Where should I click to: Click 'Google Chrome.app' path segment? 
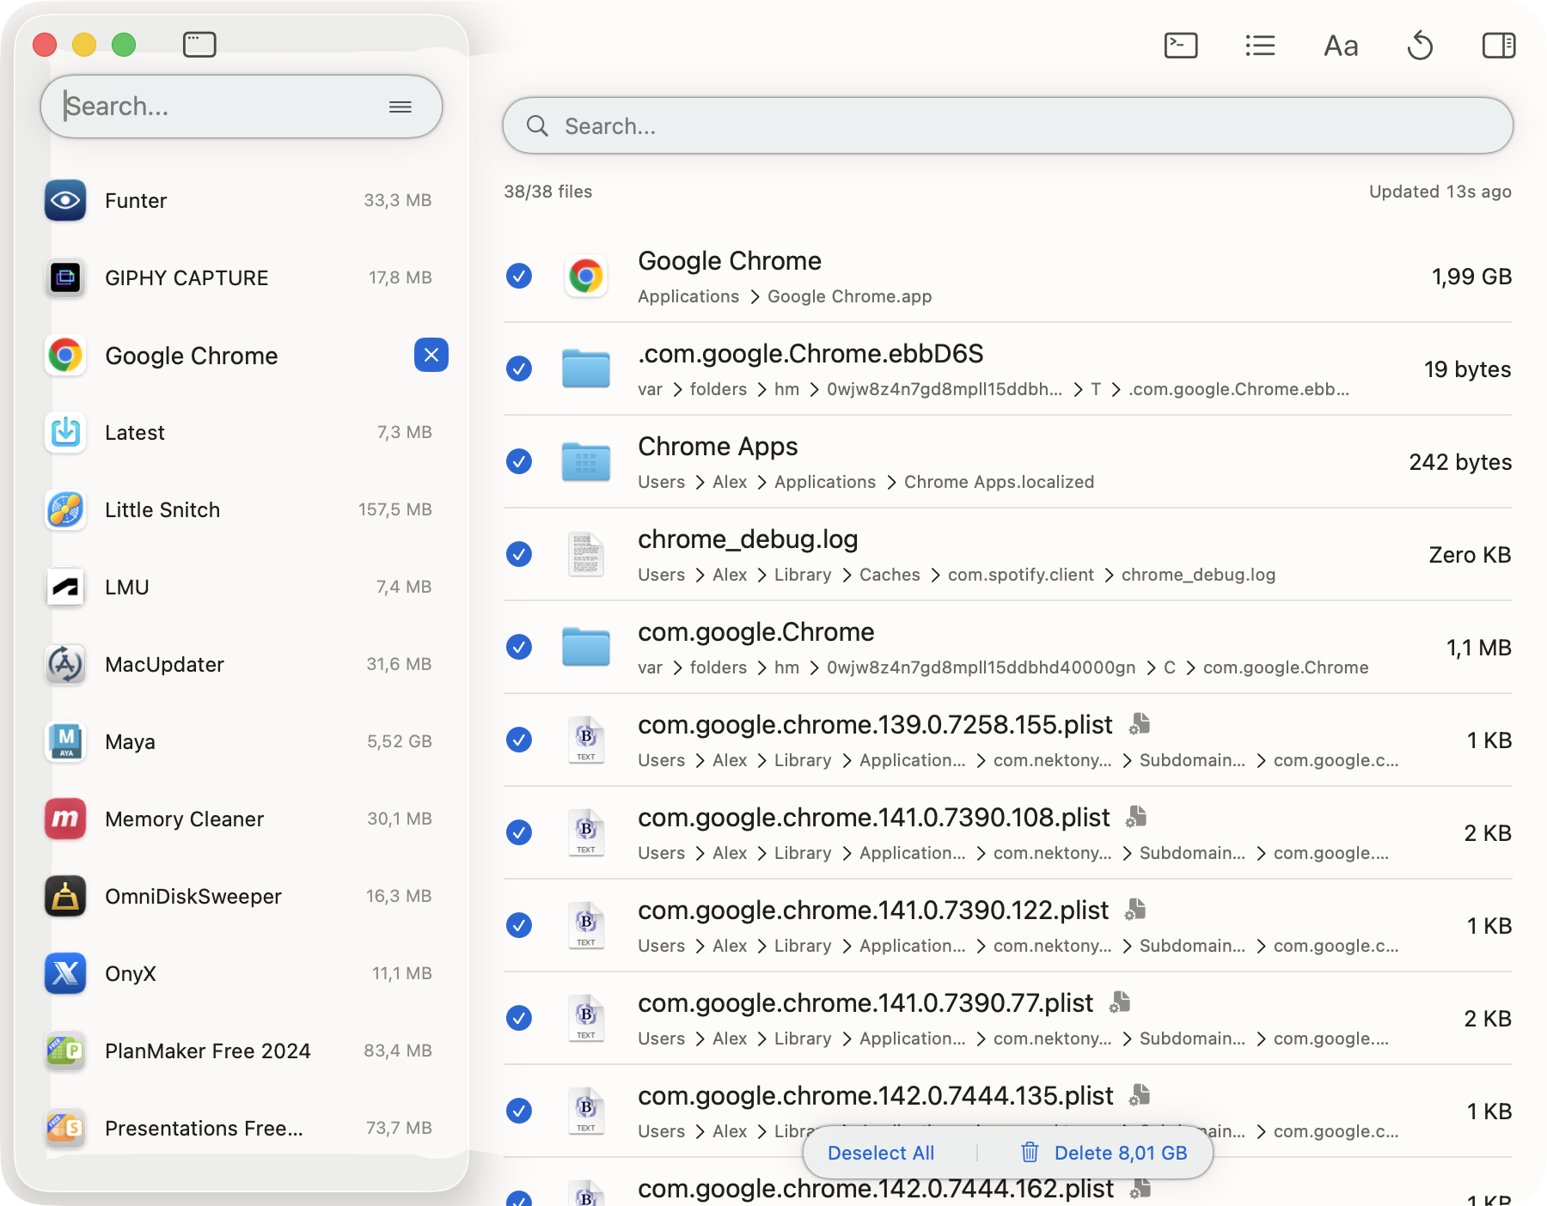(849, 296)
